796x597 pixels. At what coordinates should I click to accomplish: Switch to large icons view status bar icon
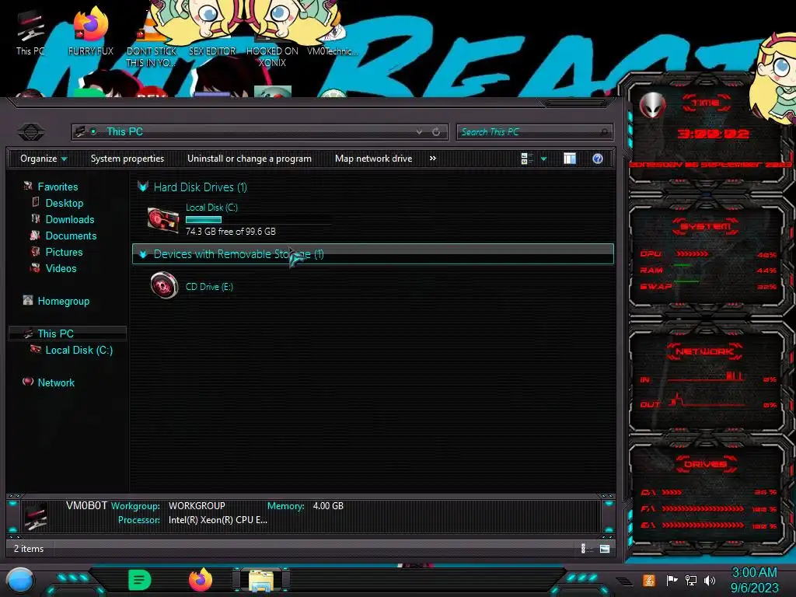[x=605, y=548]
